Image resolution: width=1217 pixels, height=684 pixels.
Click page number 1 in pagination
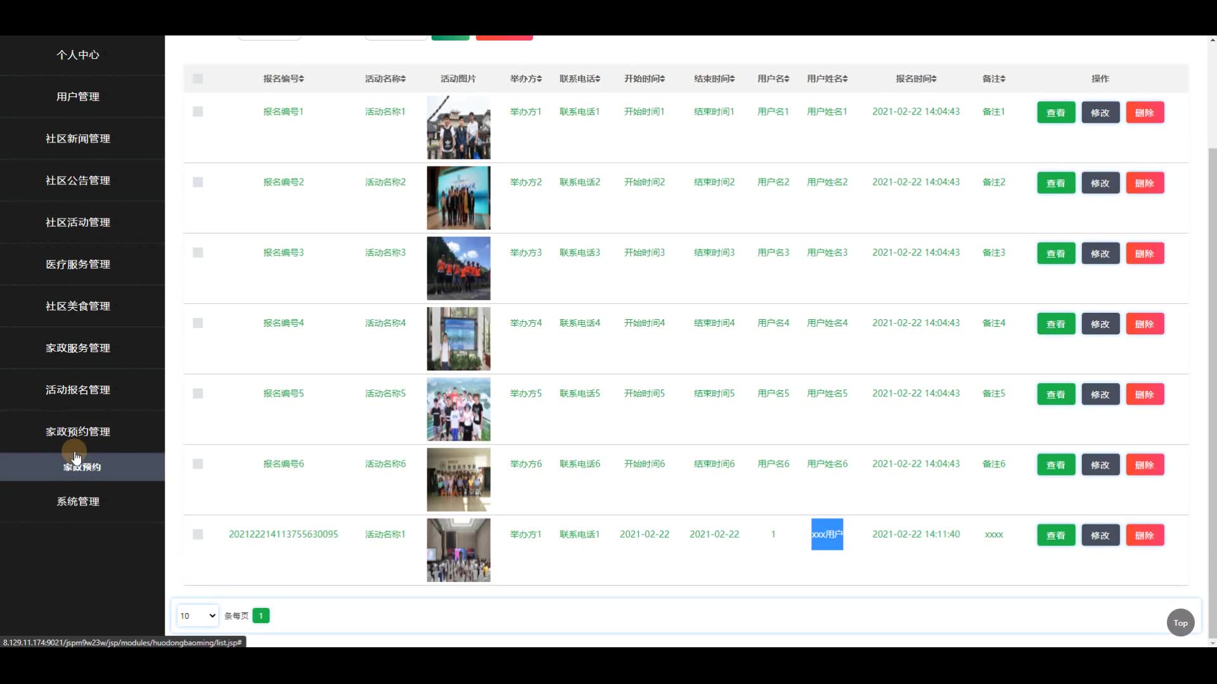[x=261, y=616]
